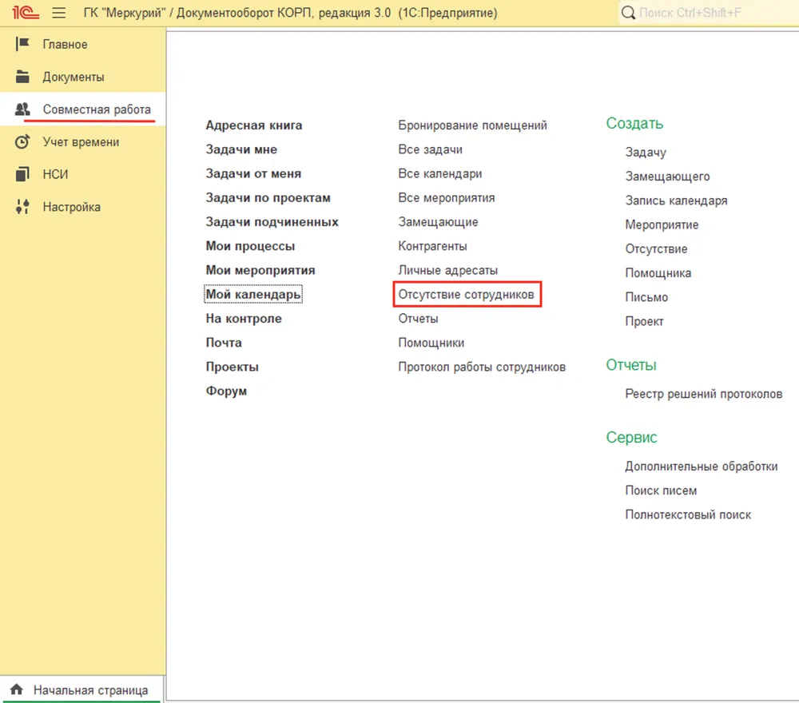Image resolution: width=799 pixels, height=703 pixels.
Task: Open the hamburger main menu icon
Action: point(59,13)
